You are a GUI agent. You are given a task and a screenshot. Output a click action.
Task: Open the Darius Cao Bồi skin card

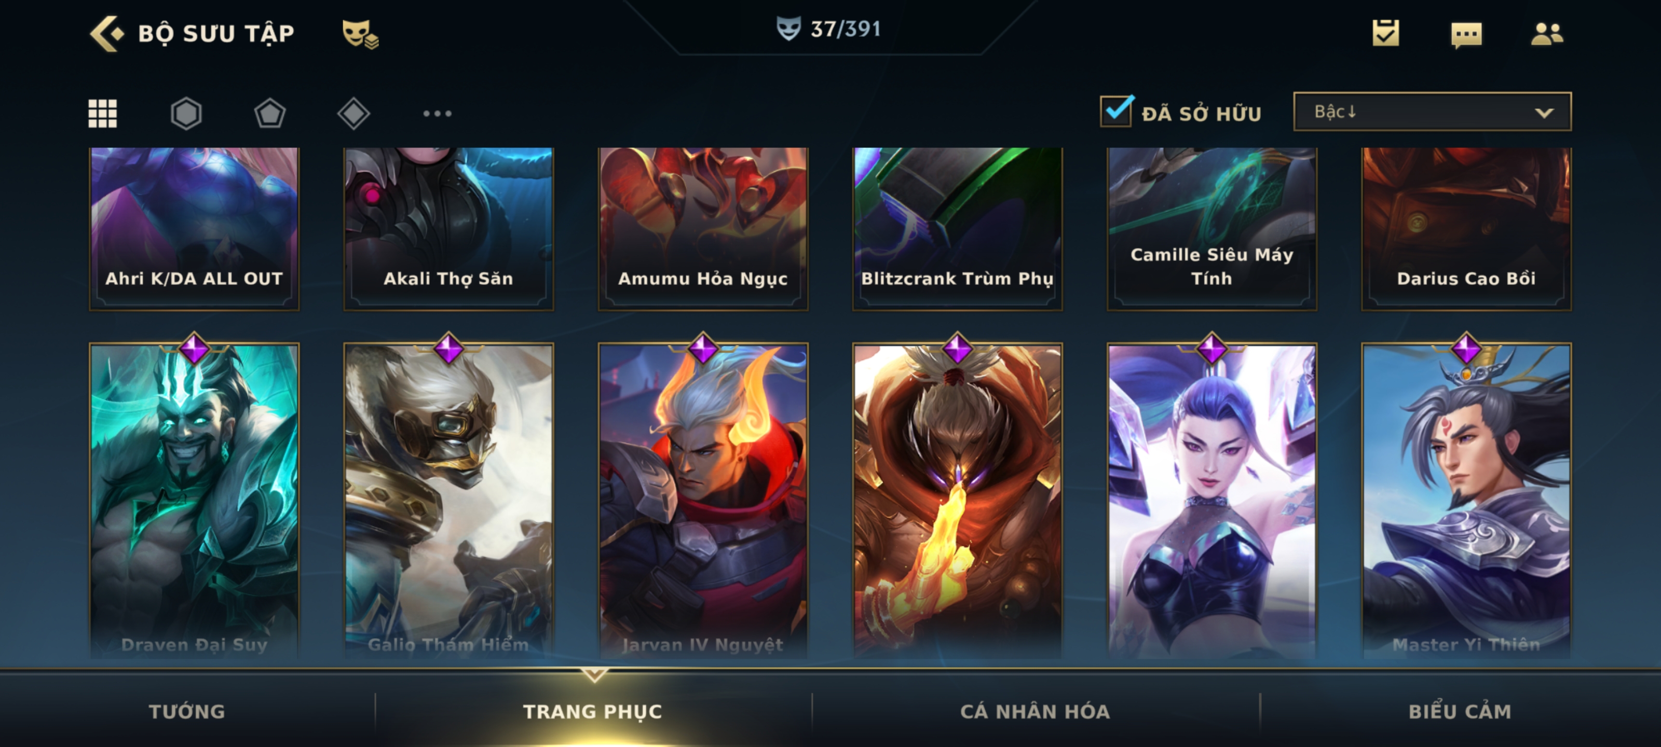[x=1466, y=229]
